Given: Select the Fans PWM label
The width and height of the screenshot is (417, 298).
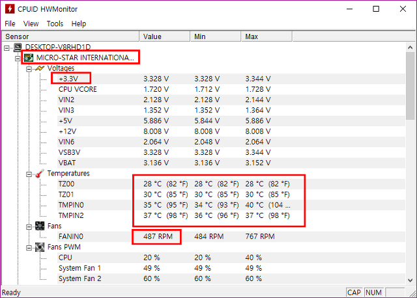Looking at the screenshot, I should coord(64,247).
